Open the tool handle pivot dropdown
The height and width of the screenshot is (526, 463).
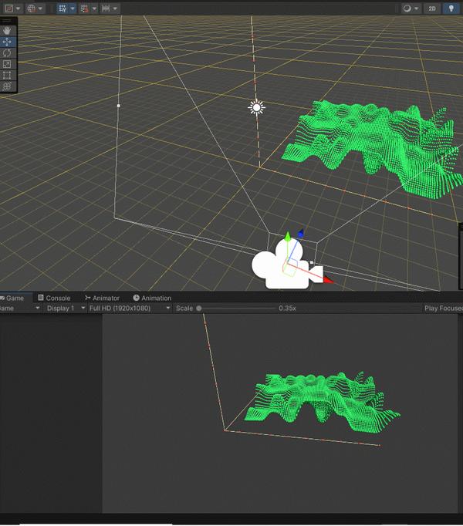pos(14,8)
